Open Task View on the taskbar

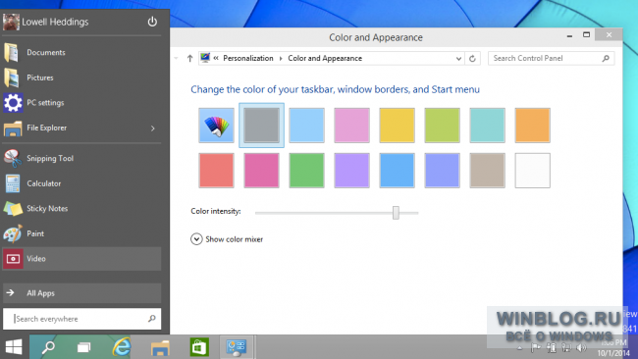[84, 347]
